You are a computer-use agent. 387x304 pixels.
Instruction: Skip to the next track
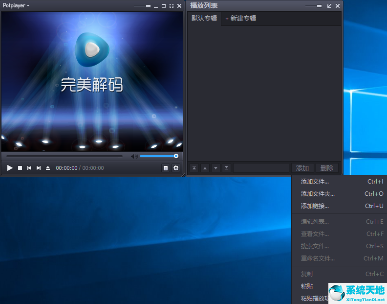pyautogui.click(x=39, y=168)
